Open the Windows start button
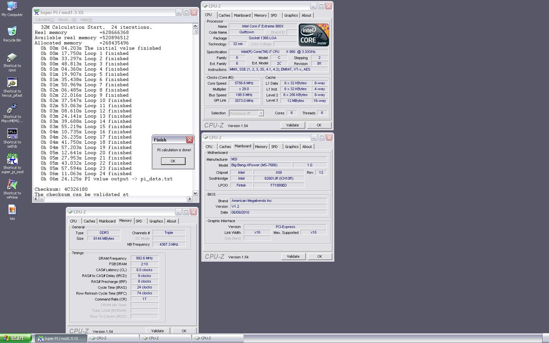Screen dimensions: 549x343 [15, 338]
